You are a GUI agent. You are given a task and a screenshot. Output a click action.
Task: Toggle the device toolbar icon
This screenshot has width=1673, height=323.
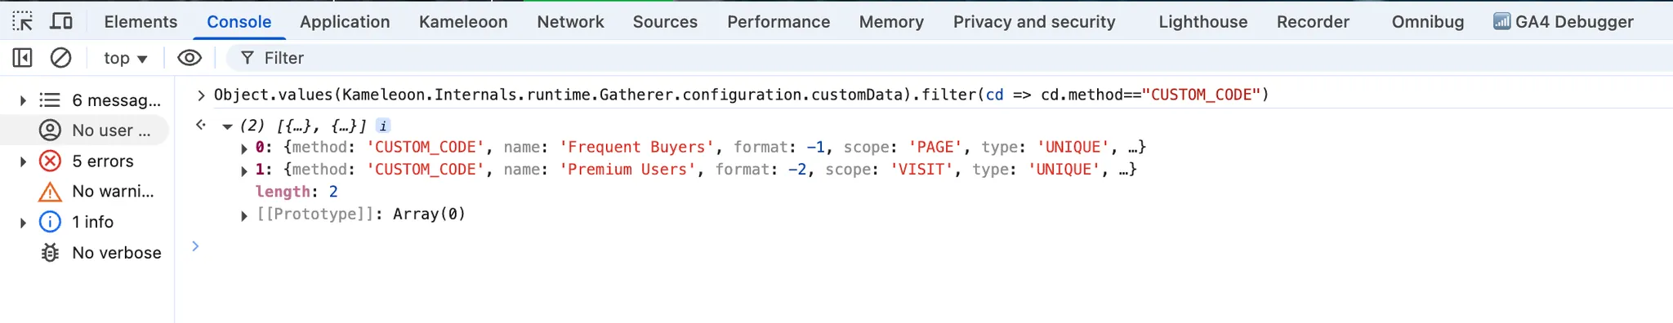[x=61, y=21]
